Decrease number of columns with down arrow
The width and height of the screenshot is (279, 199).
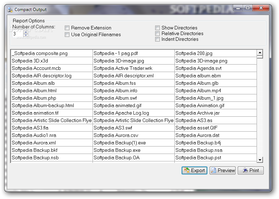coord(26,35)
